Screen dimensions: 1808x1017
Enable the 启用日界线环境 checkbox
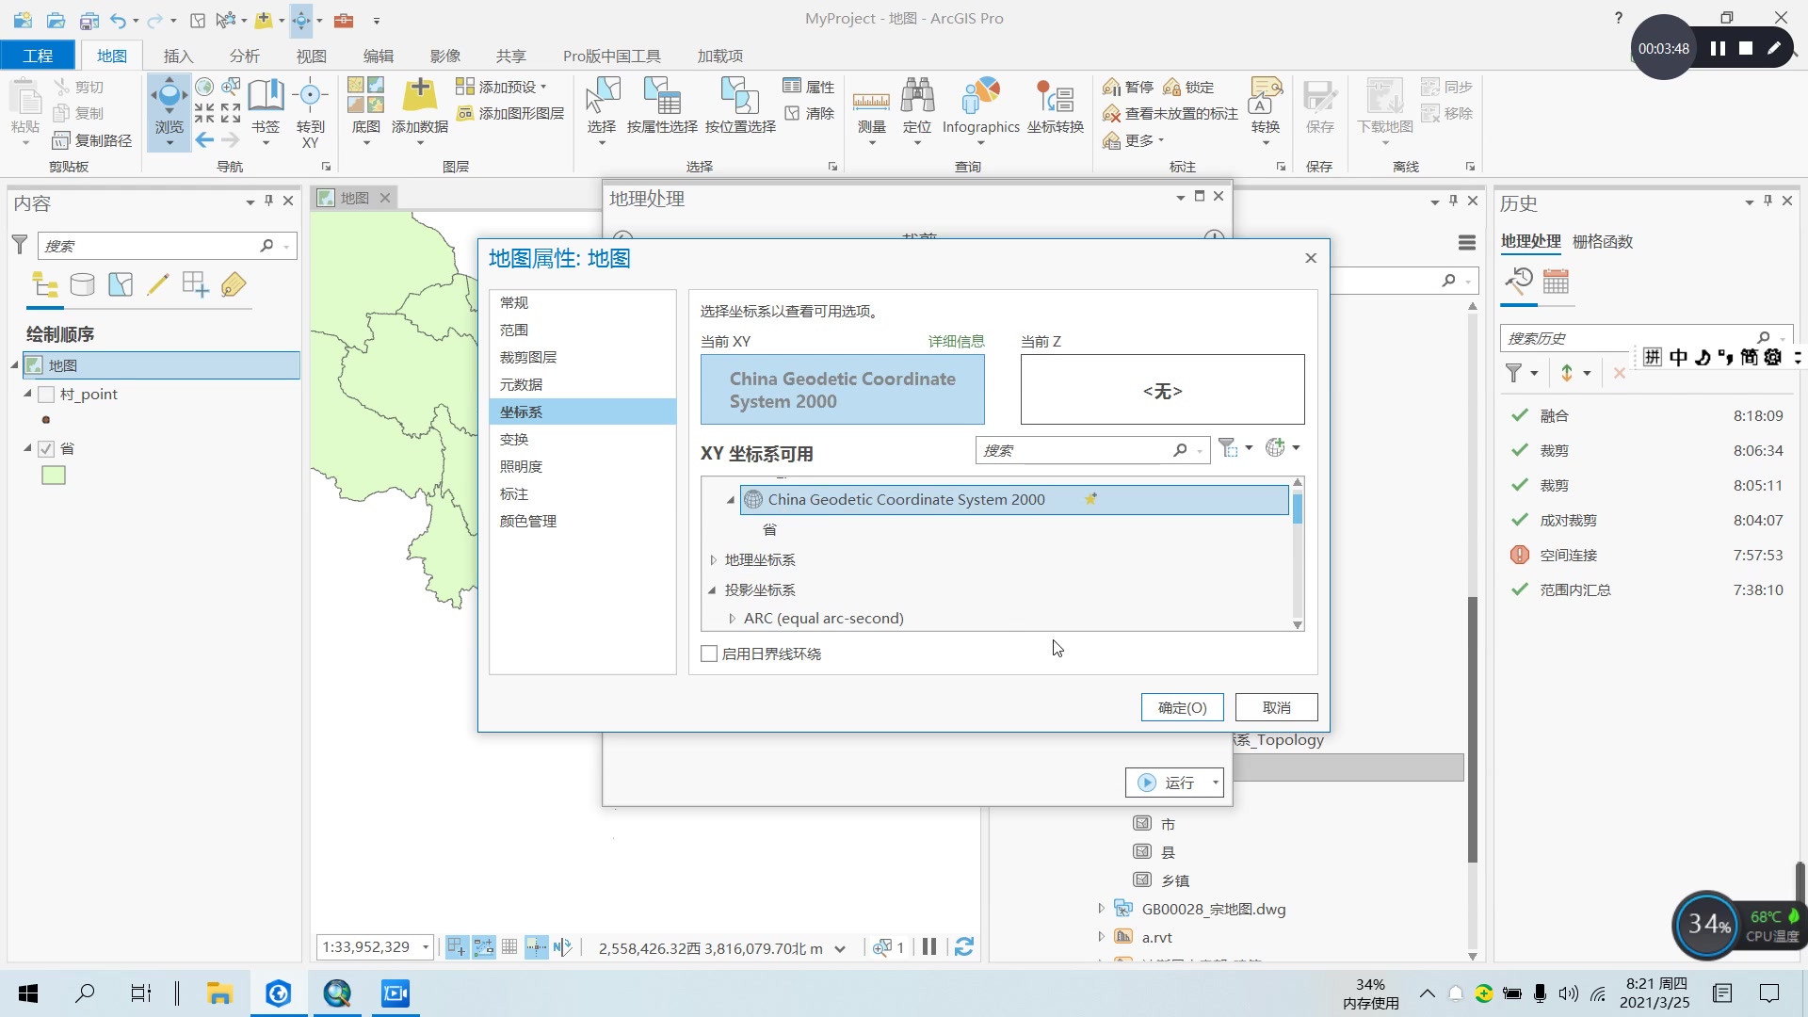(x=709, y=653)
